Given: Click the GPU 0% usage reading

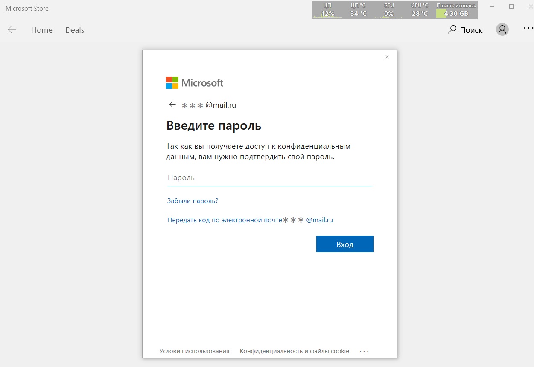Looking at the screenshot, I should (x=389, y=10).
